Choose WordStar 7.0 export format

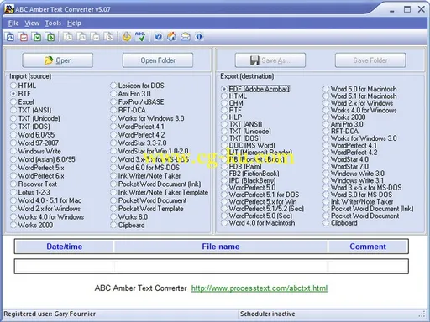pos(346,166)
